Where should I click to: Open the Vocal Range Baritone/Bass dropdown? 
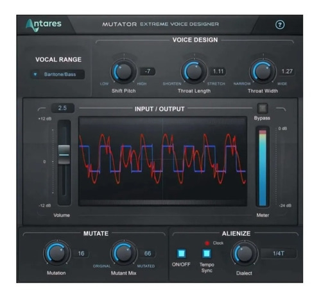click(x=57, y=74)
